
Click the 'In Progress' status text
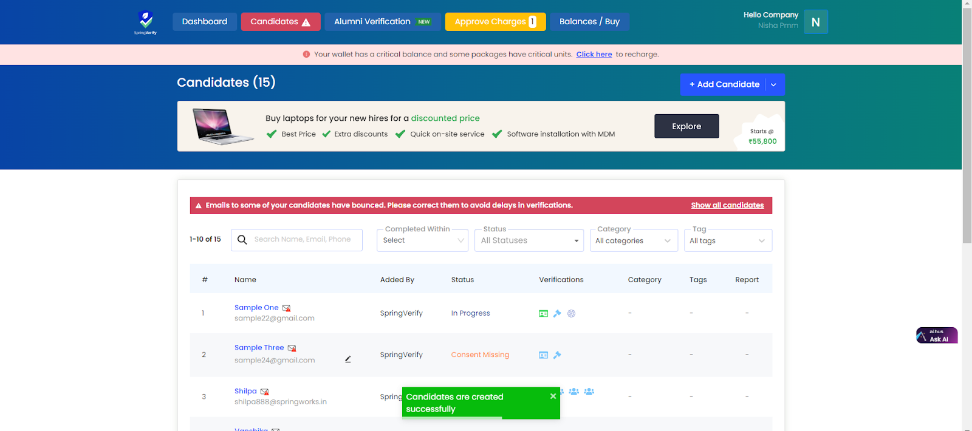[470, 313]
